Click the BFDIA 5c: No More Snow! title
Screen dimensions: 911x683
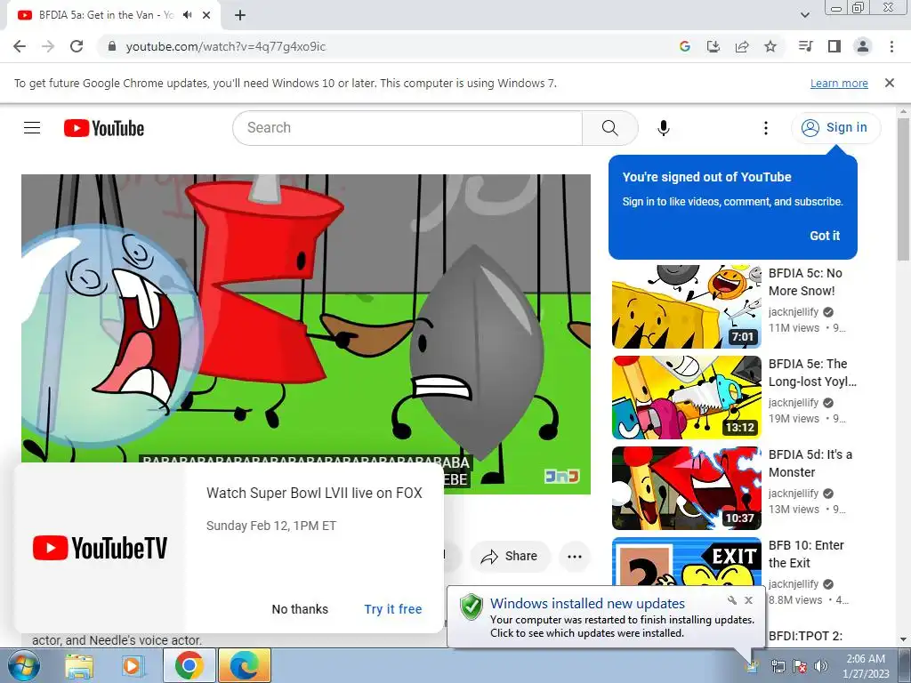pyautogui.click(x=805, y=282)
